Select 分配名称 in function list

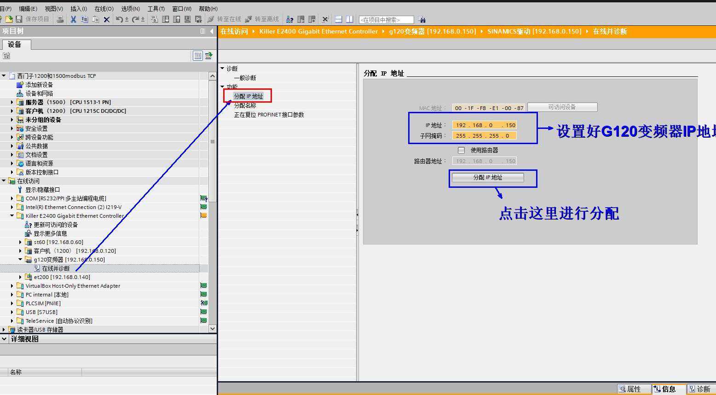coord(245,105)
